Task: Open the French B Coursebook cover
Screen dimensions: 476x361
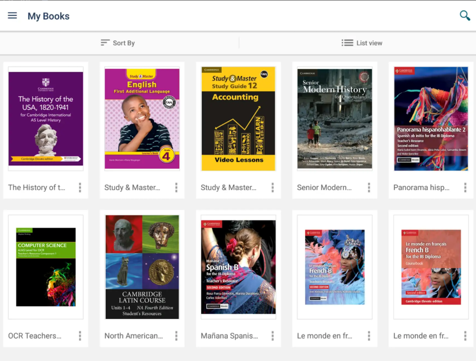Action: point(431,267)
